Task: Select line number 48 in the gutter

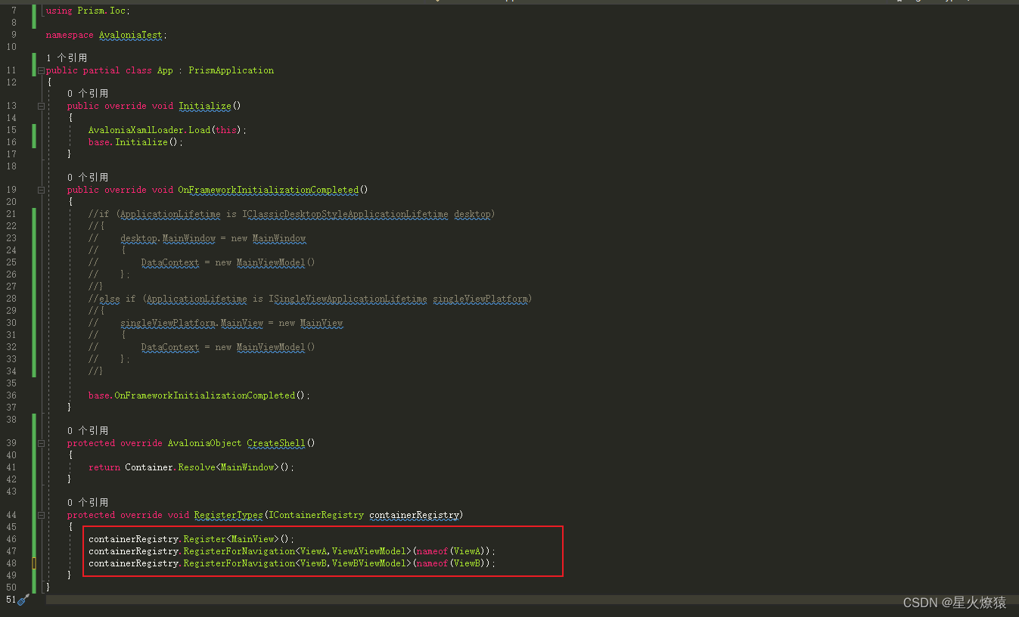Action: point(11,563)
